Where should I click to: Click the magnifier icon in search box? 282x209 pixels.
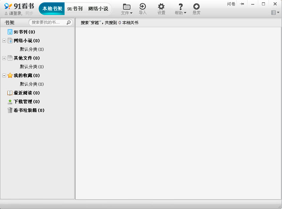coord(69,22)
